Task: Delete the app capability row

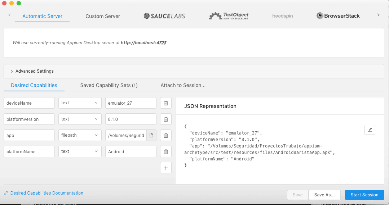Action: [166, 136]
